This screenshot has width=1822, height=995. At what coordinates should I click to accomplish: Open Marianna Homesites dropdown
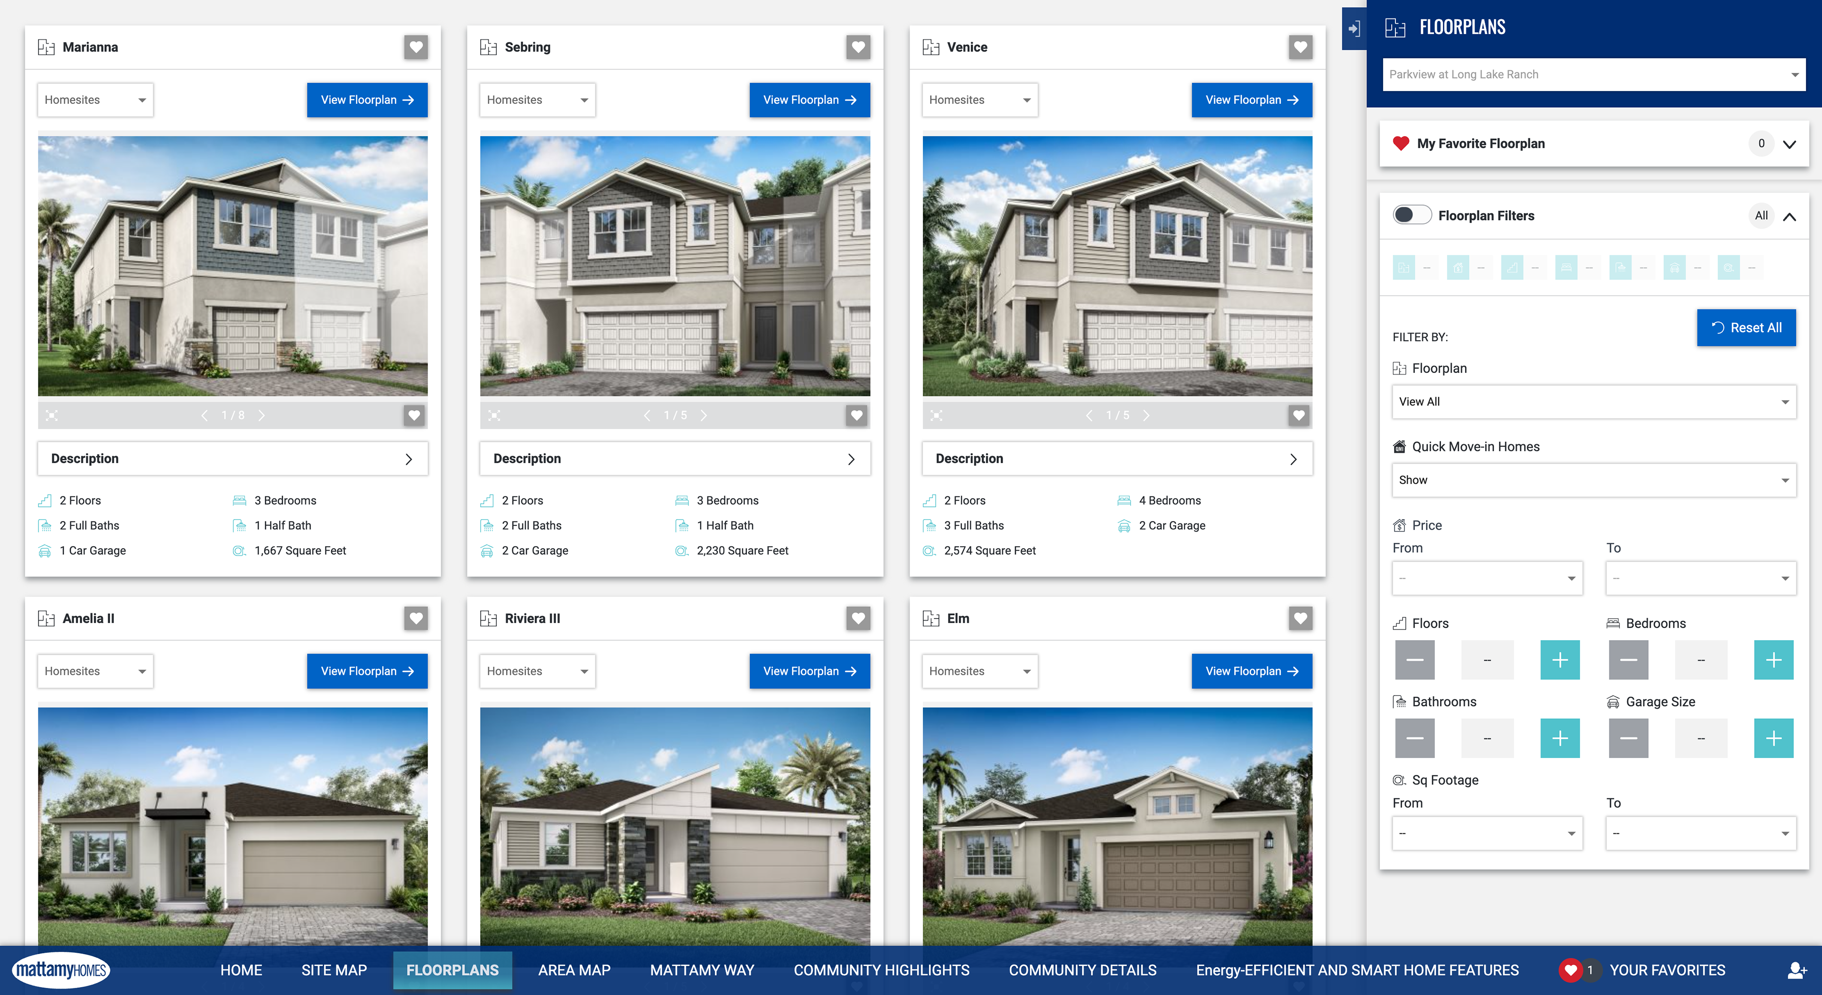[x=95, y=101]
